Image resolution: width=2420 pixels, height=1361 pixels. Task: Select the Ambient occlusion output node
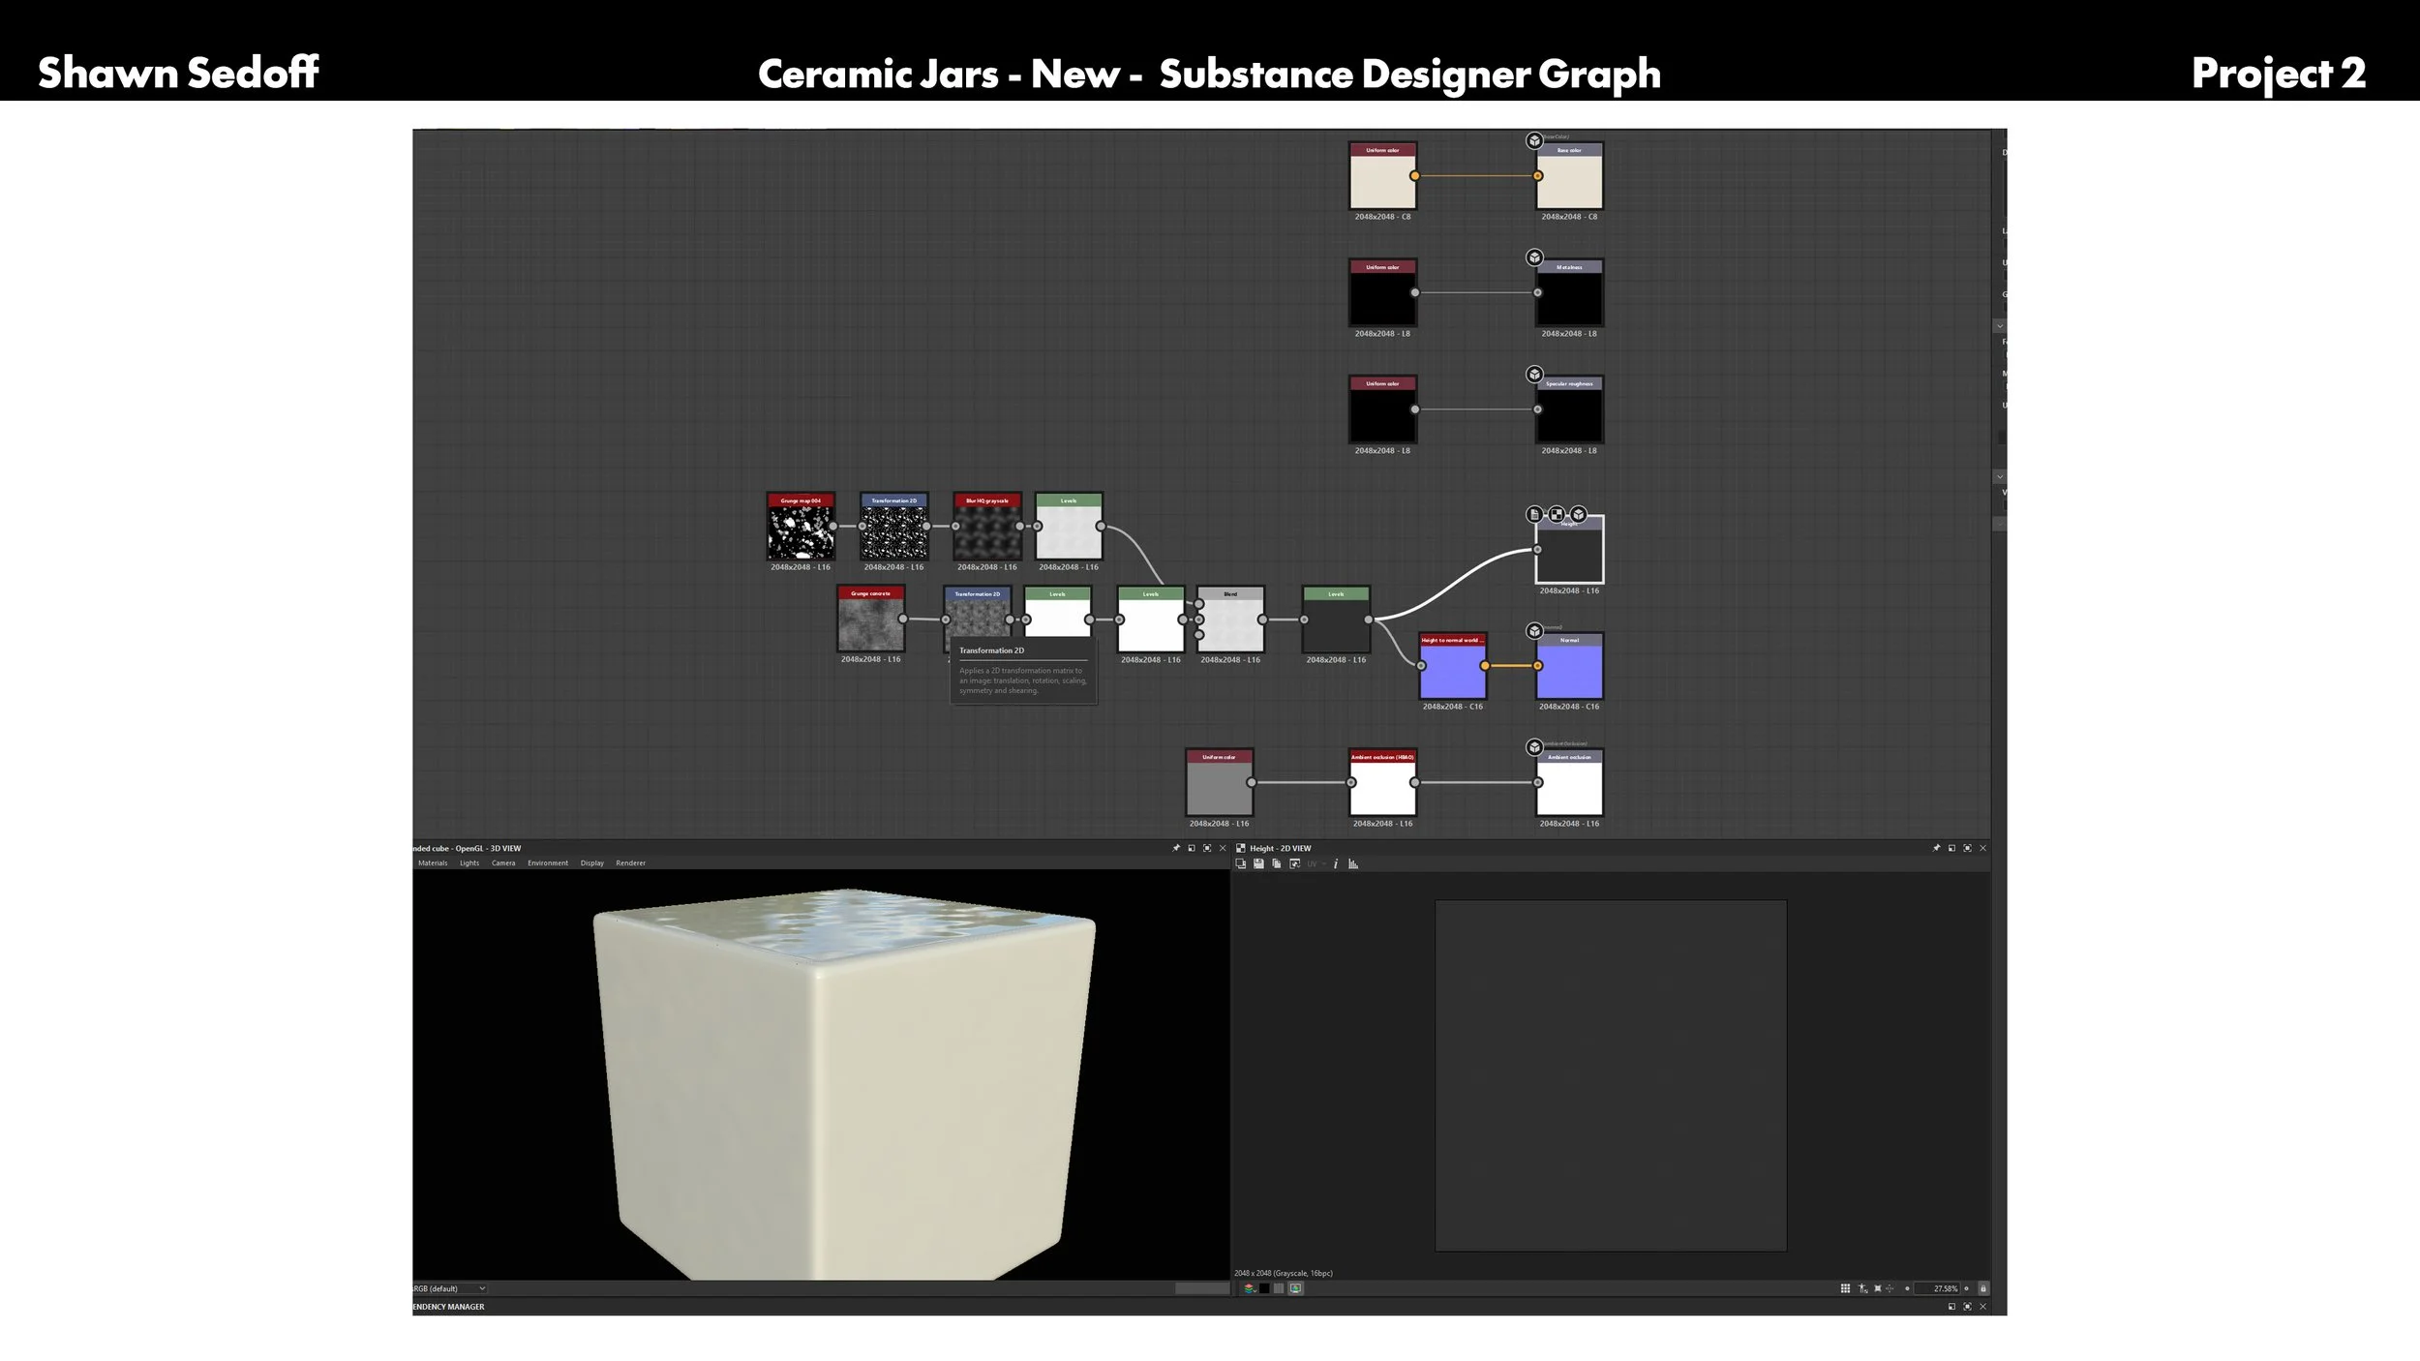(x=1569, y=783)
